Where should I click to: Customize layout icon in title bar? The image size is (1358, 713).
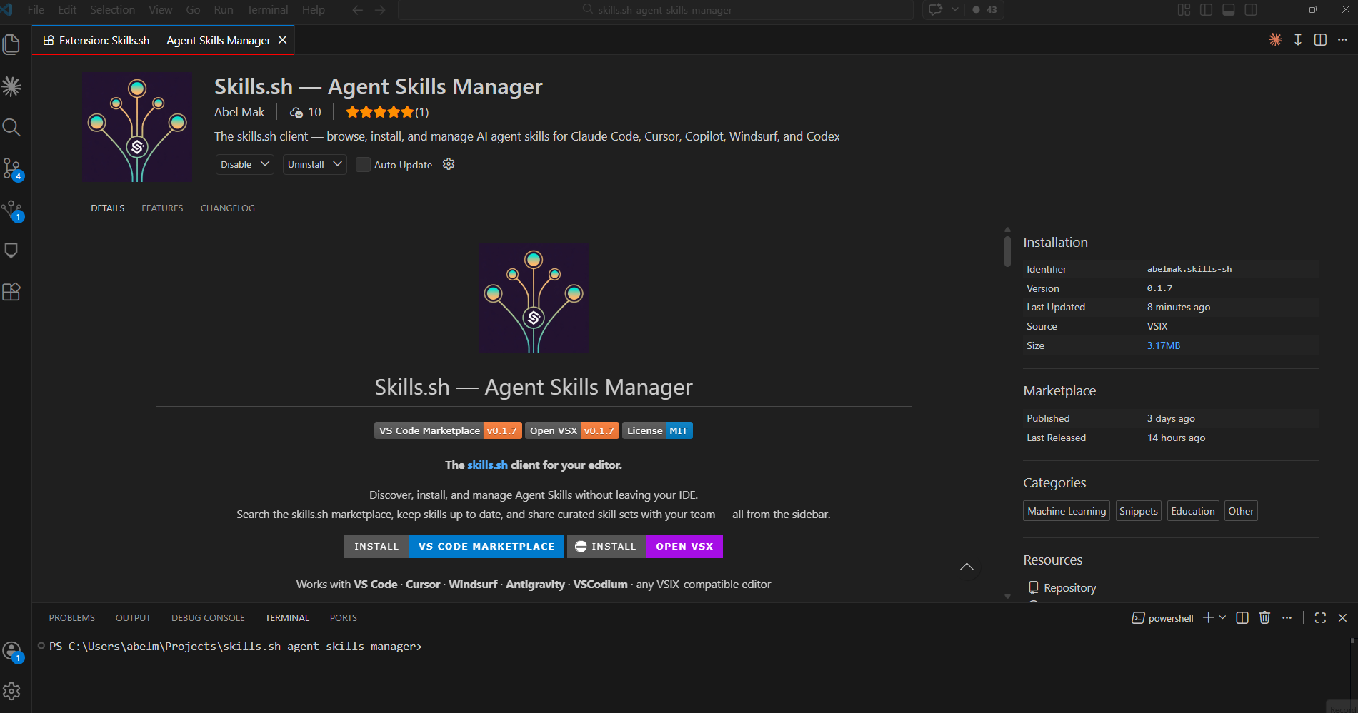click(1184, 10)
